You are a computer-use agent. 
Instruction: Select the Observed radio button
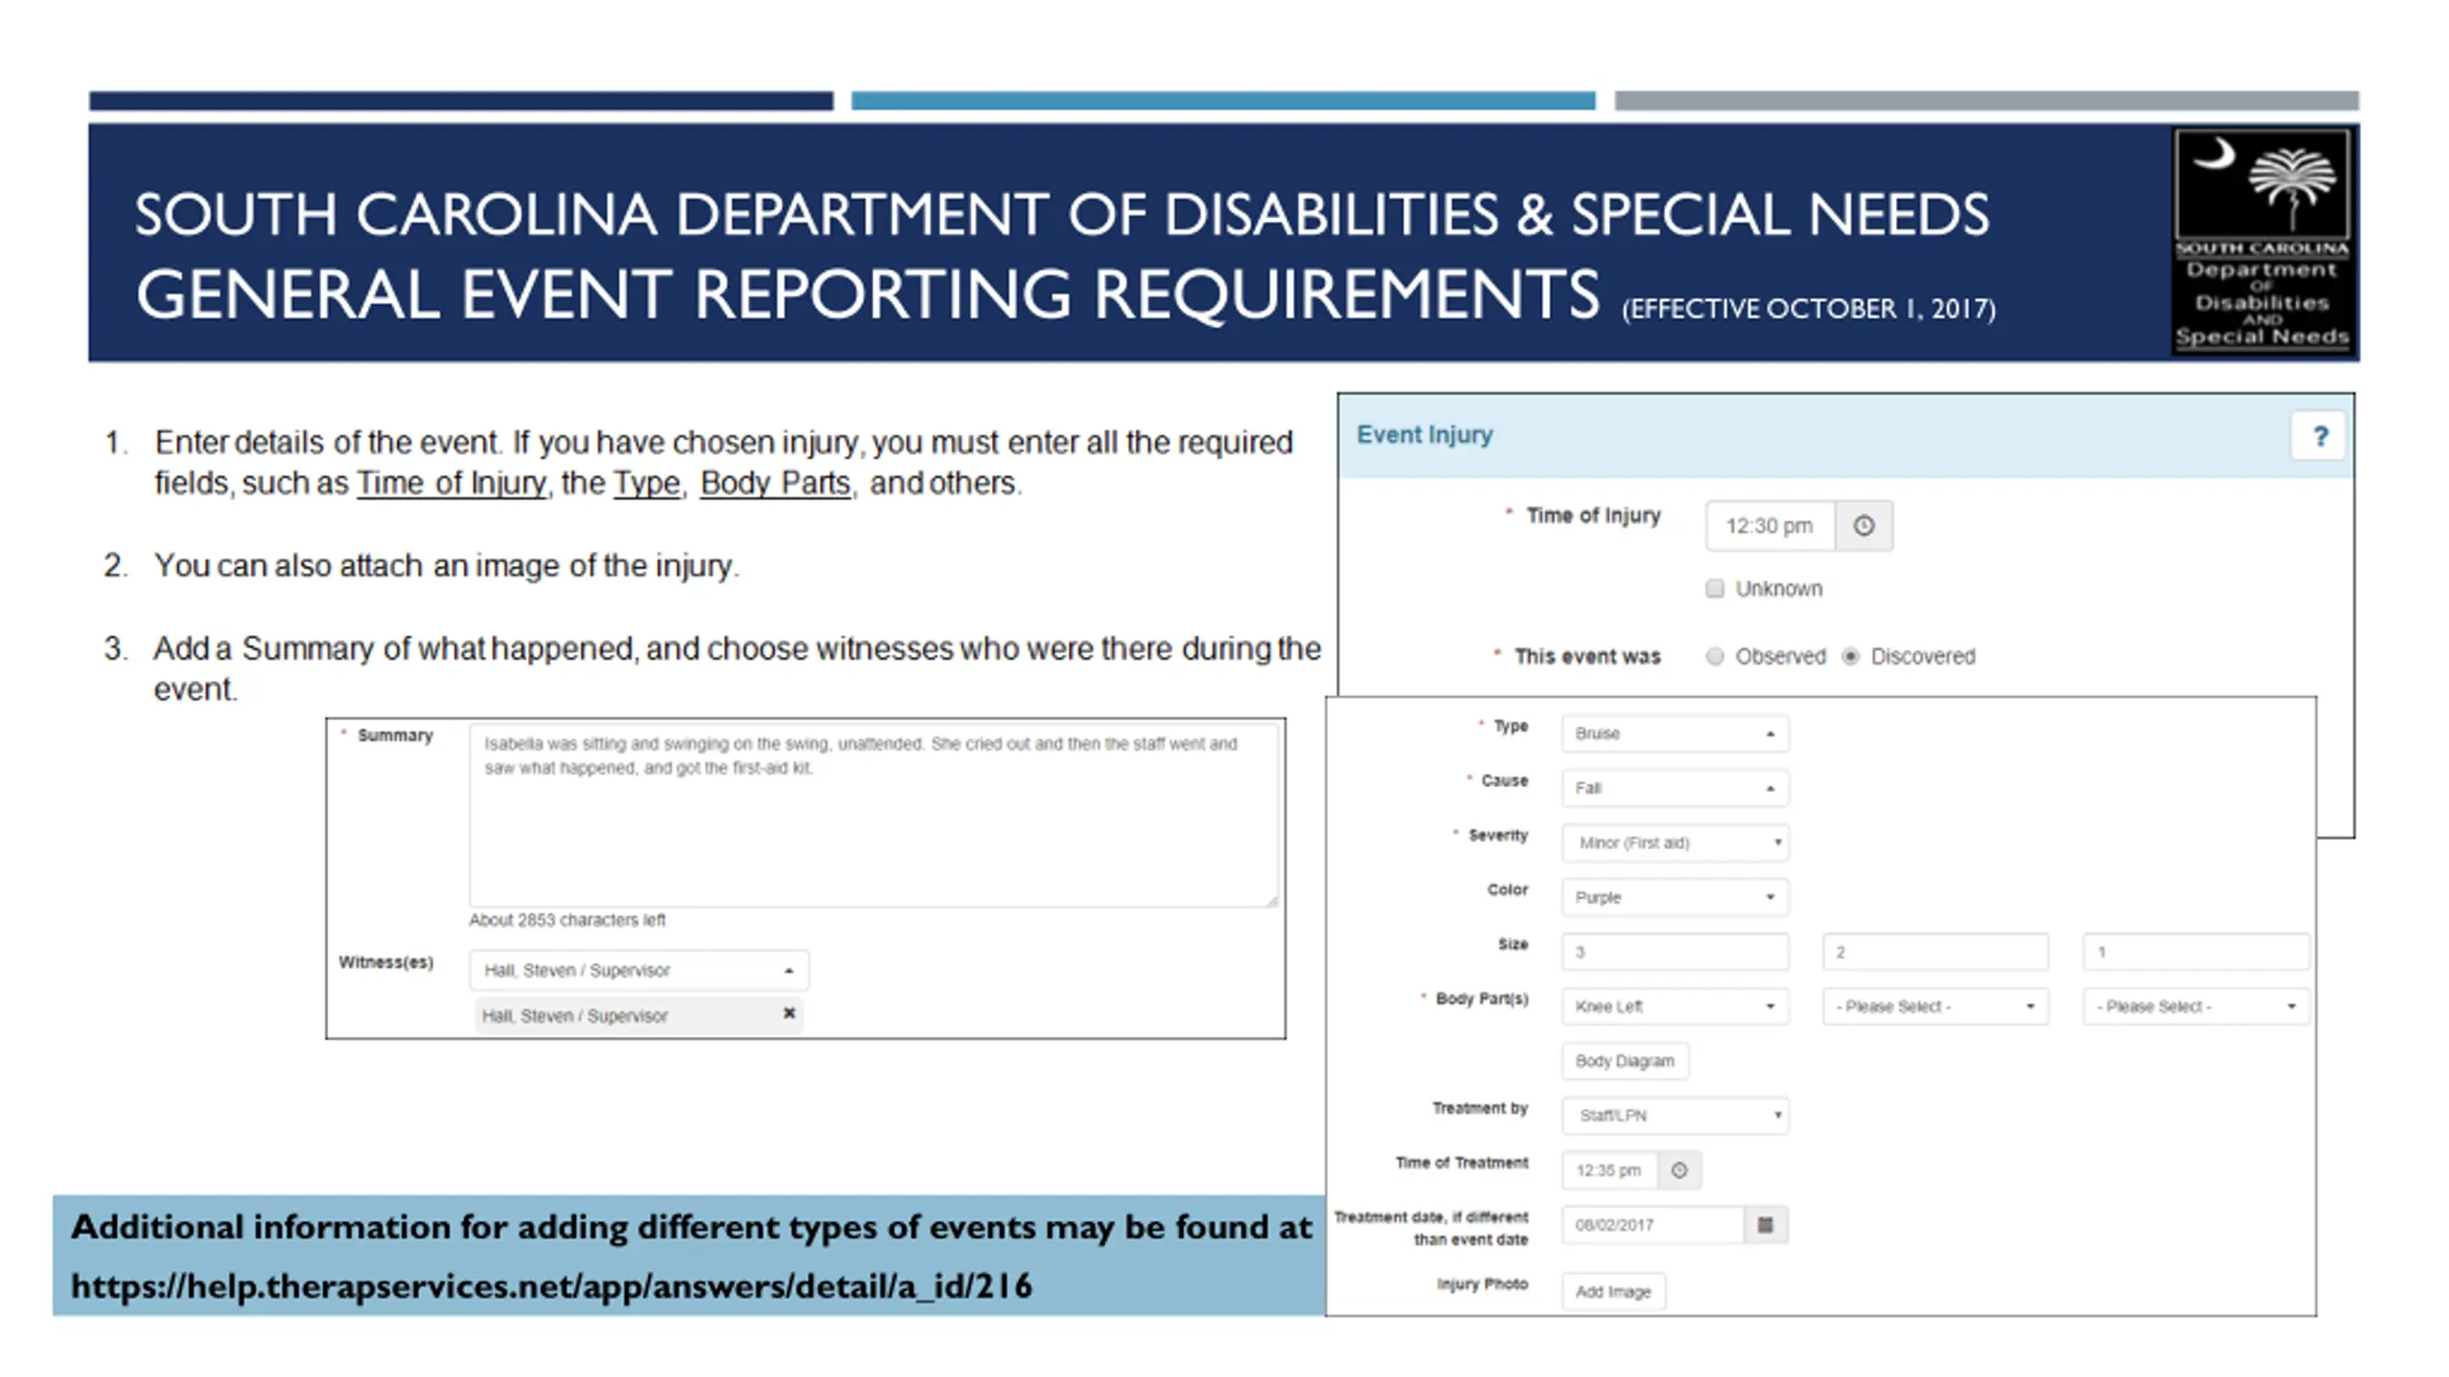pos(1714,656)
